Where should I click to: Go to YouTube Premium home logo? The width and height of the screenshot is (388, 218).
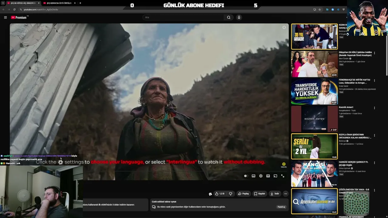click(x=19, y=18)
